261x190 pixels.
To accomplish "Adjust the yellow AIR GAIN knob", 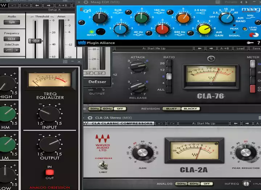I will click(x=204, y=29).
